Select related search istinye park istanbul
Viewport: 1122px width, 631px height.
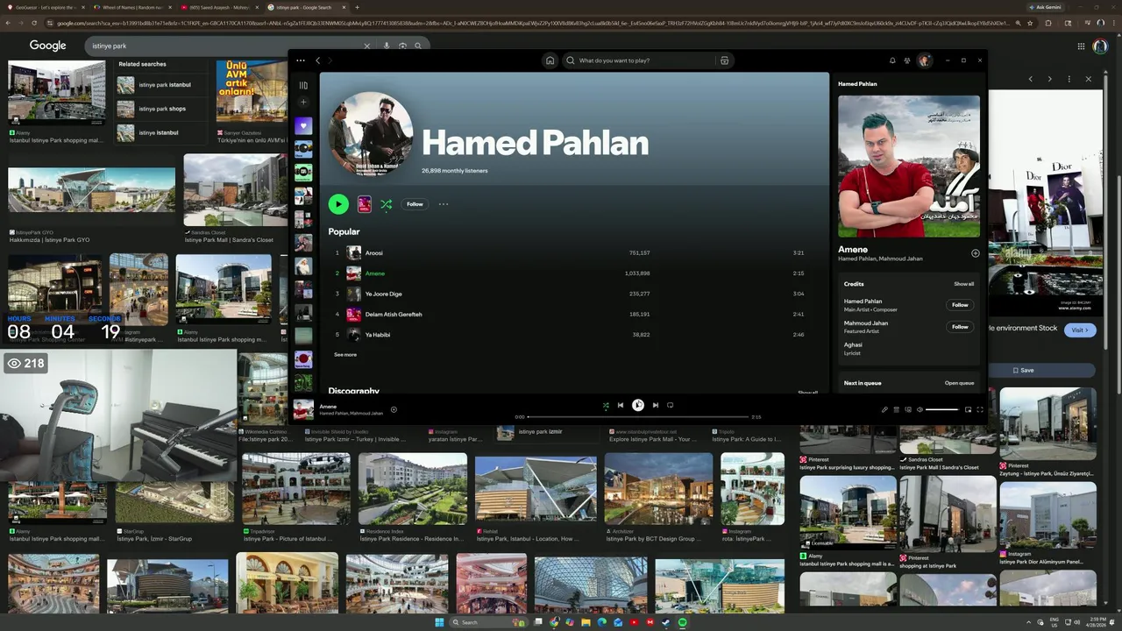tap(162, 85)
